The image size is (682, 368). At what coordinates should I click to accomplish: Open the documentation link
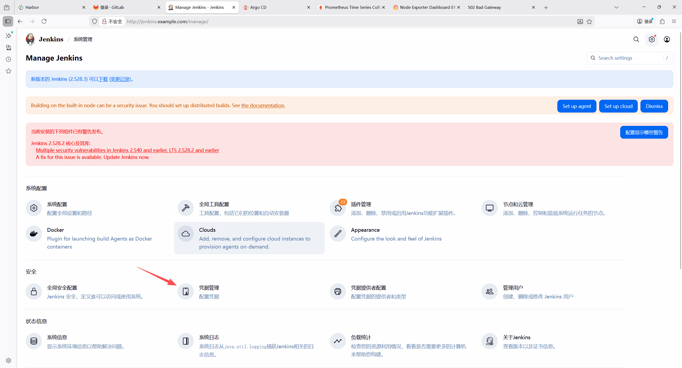coord(263,105)
